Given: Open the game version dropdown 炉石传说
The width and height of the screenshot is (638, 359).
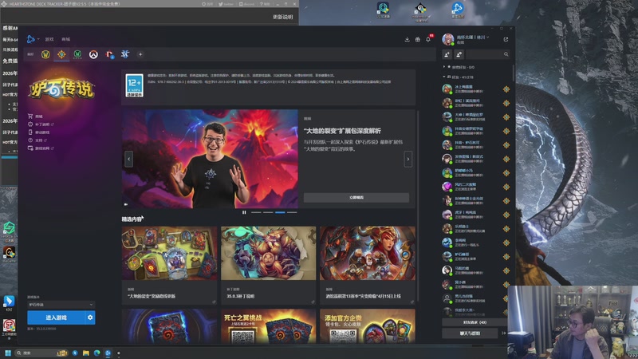Looking at the screenshot, I should point(61,305).
